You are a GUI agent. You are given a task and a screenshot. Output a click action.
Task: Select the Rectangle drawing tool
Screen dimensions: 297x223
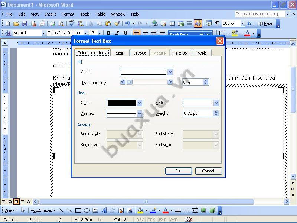[78, 210]
